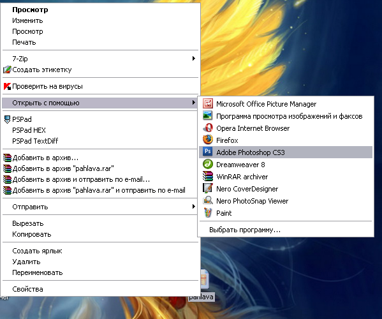Expand the 7-Zip submenu arrow
The width and height of the screenshot is (382, 319).
tap(194, 59)
